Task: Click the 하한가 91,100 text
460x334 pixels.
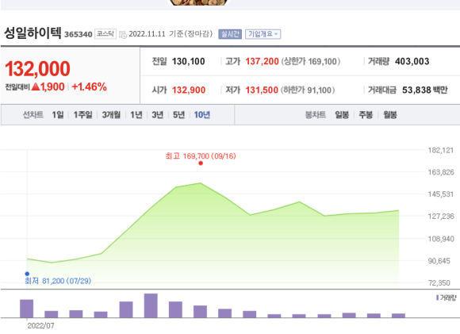Action: 308,90
